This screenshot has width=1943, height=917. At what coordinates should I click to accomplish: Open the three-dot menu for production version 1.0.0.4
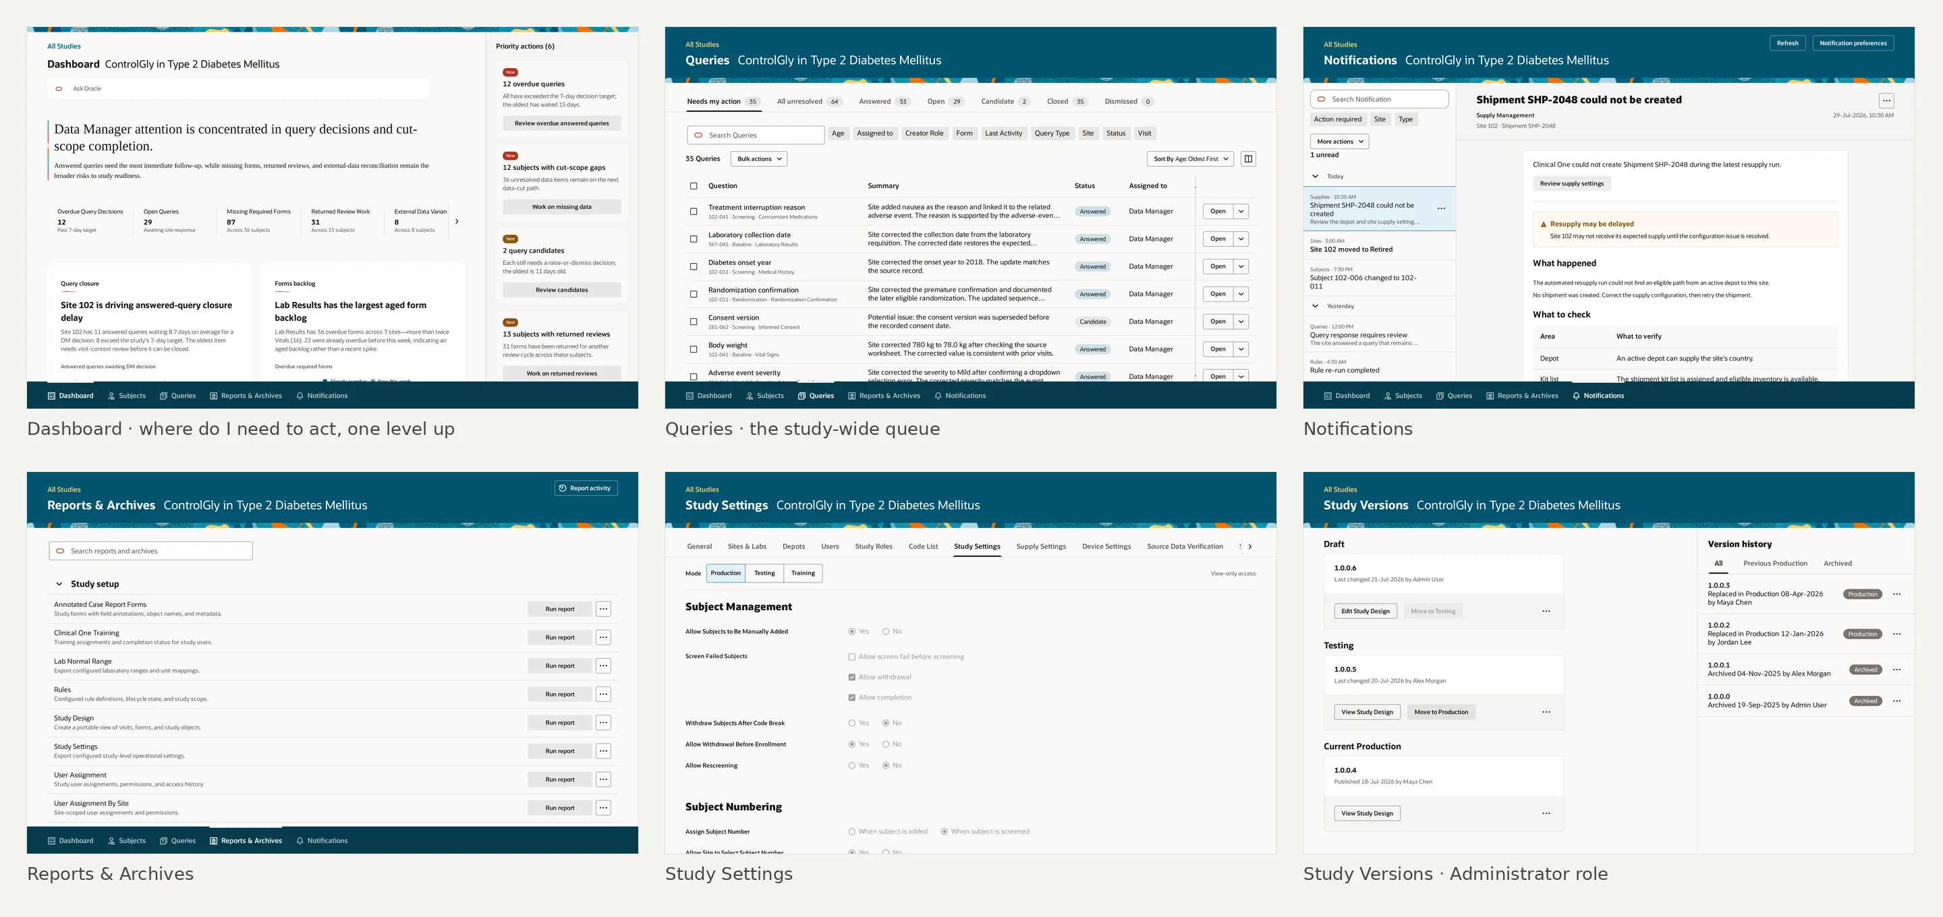[x=1546, y=814]
